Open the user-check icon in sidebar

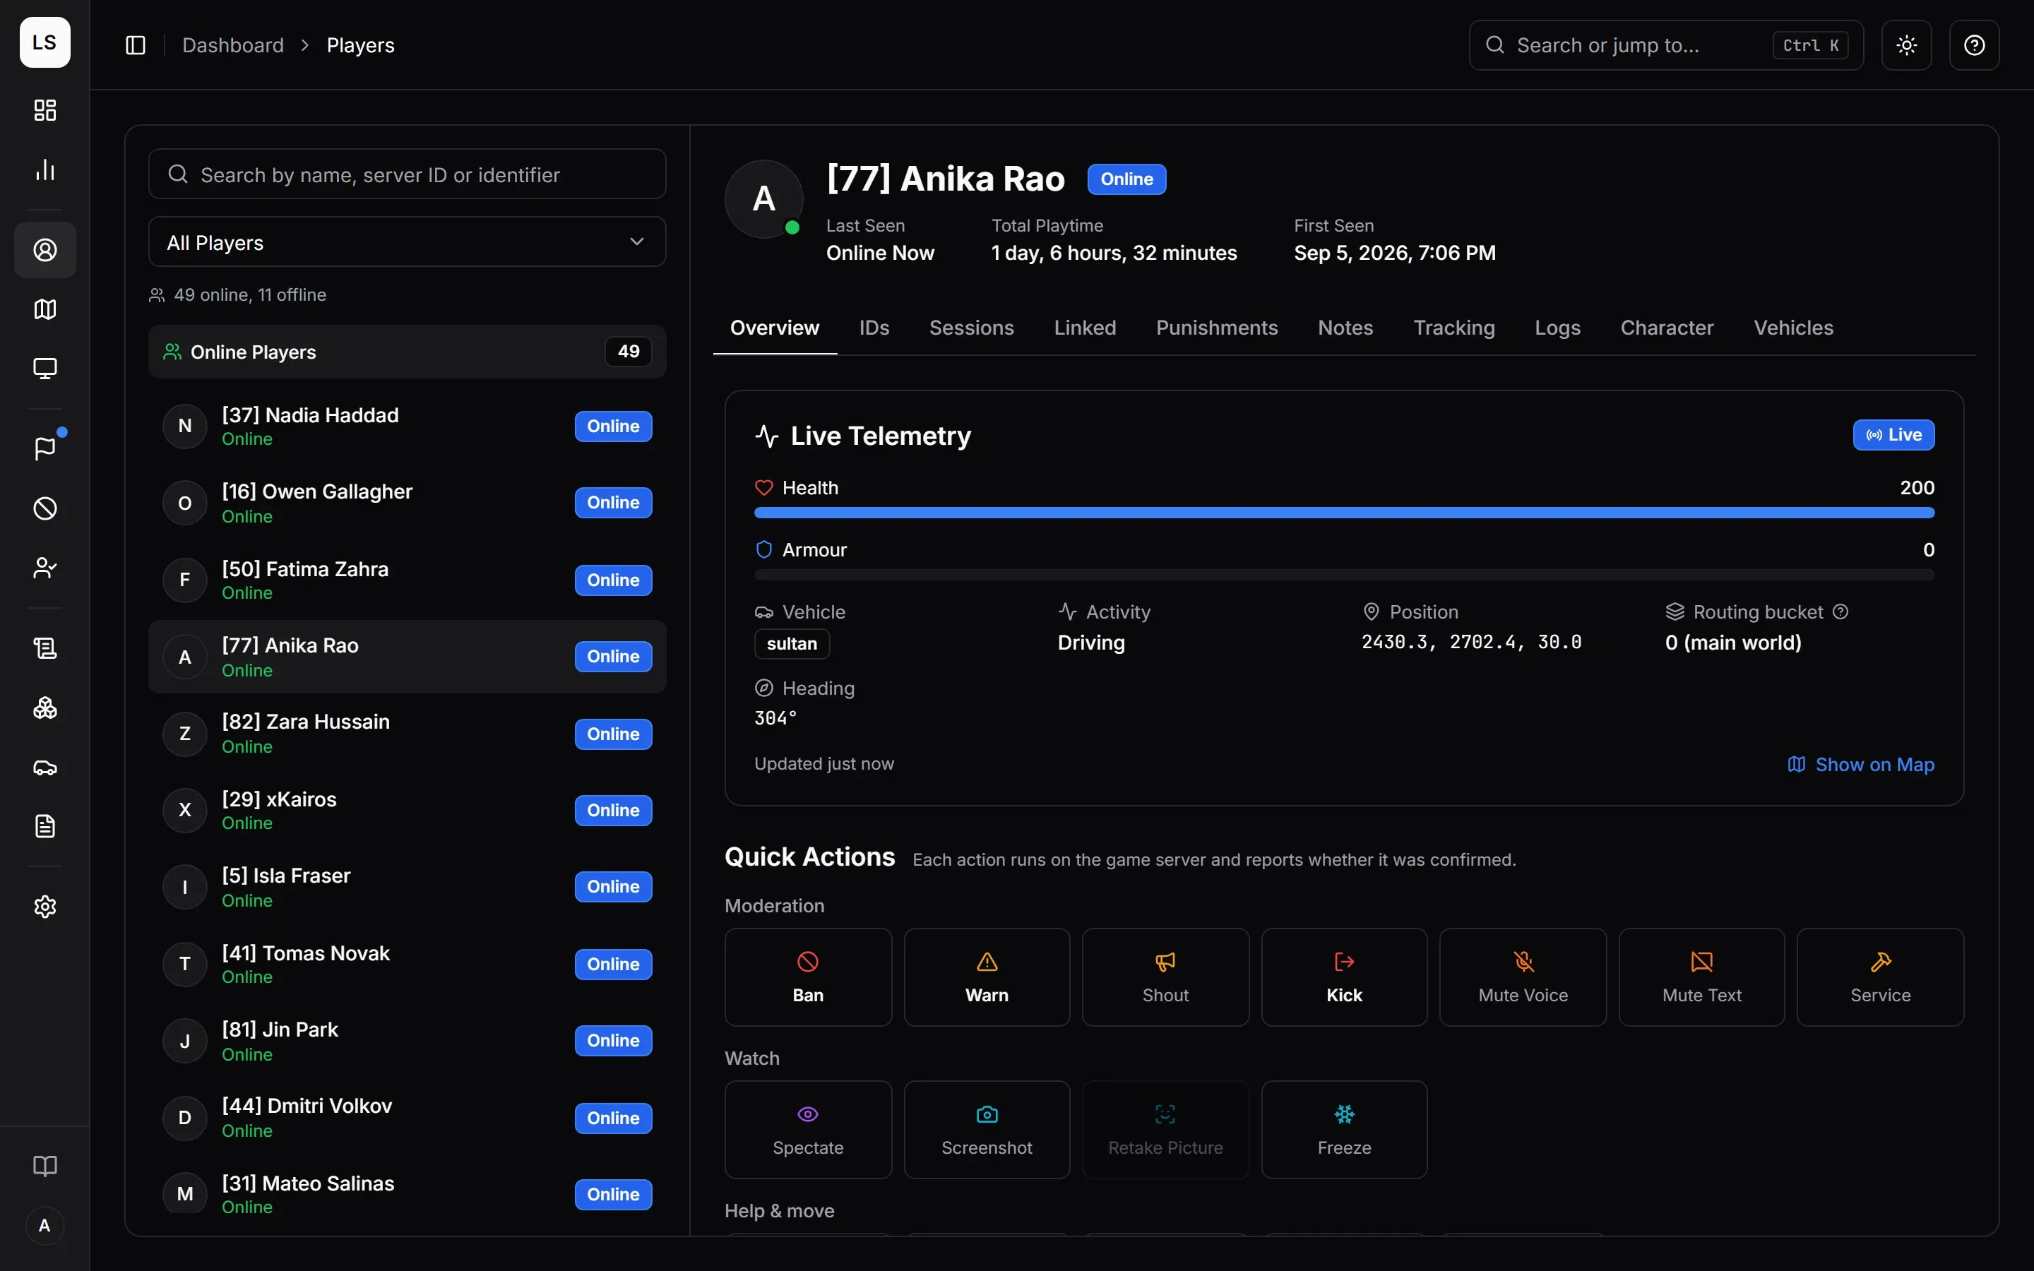45,568
